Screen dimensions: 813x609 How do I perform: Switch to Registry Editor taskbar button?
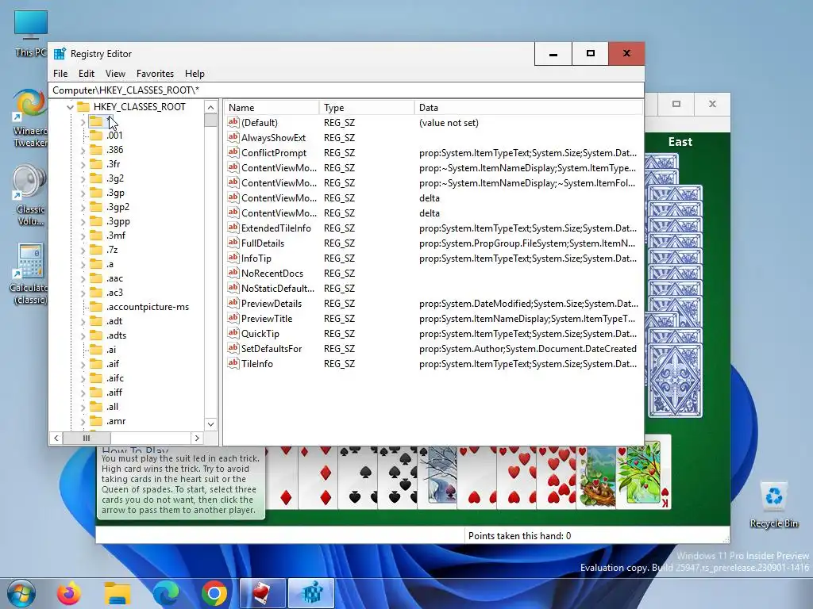tap(311, 593)
